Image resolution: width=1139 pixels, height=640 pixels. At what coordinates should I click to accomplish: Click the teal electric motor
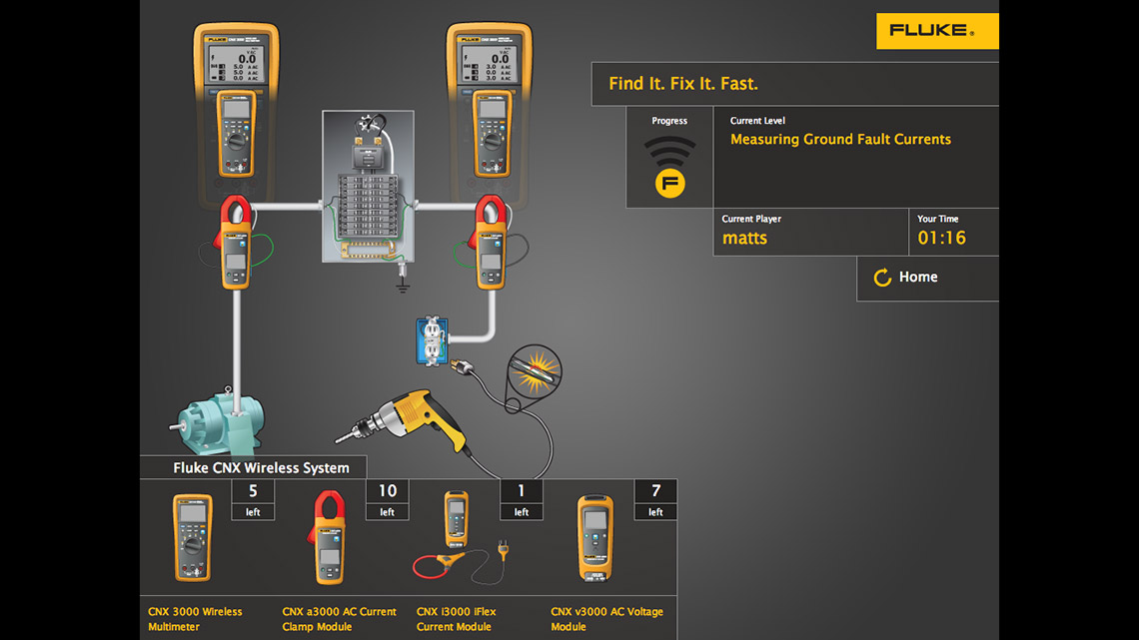[218, 422]
